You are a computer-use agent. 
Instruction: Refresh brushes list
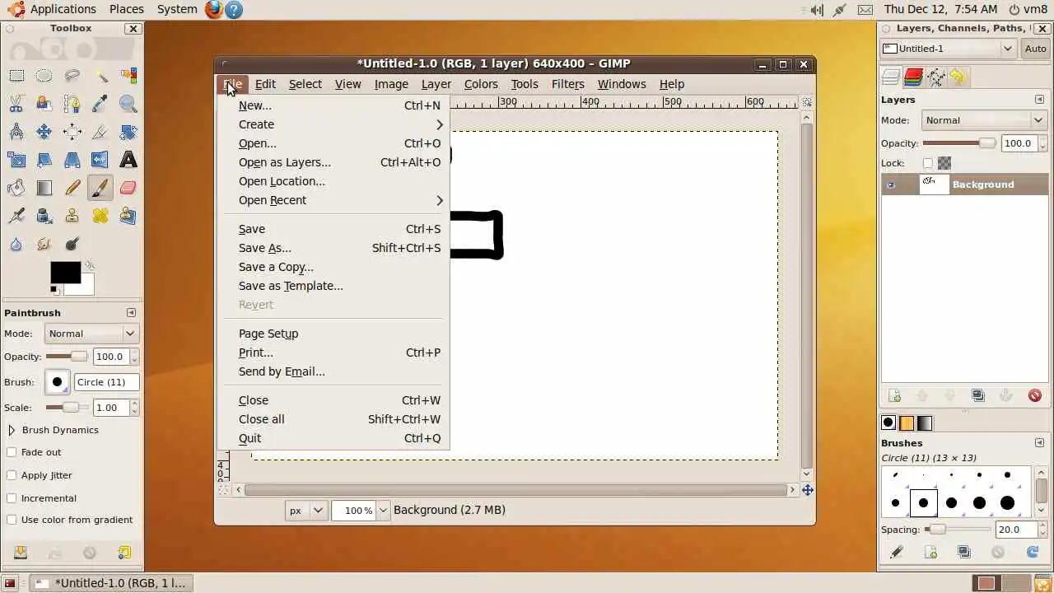(x=1033, y=553)
